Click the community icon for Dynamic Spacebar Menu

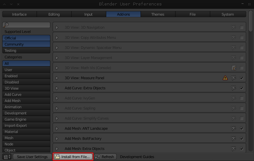pyautogui.click(x=233, y=48)
